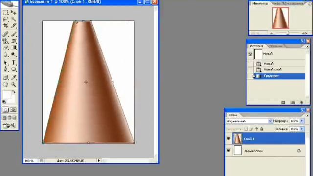Open the fill slider arrow
The width and height of the screenshot is (313, 176).
(x=302, y=129)
